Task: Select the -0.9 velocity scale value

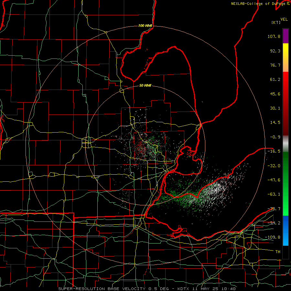Action: click(275, 137)
